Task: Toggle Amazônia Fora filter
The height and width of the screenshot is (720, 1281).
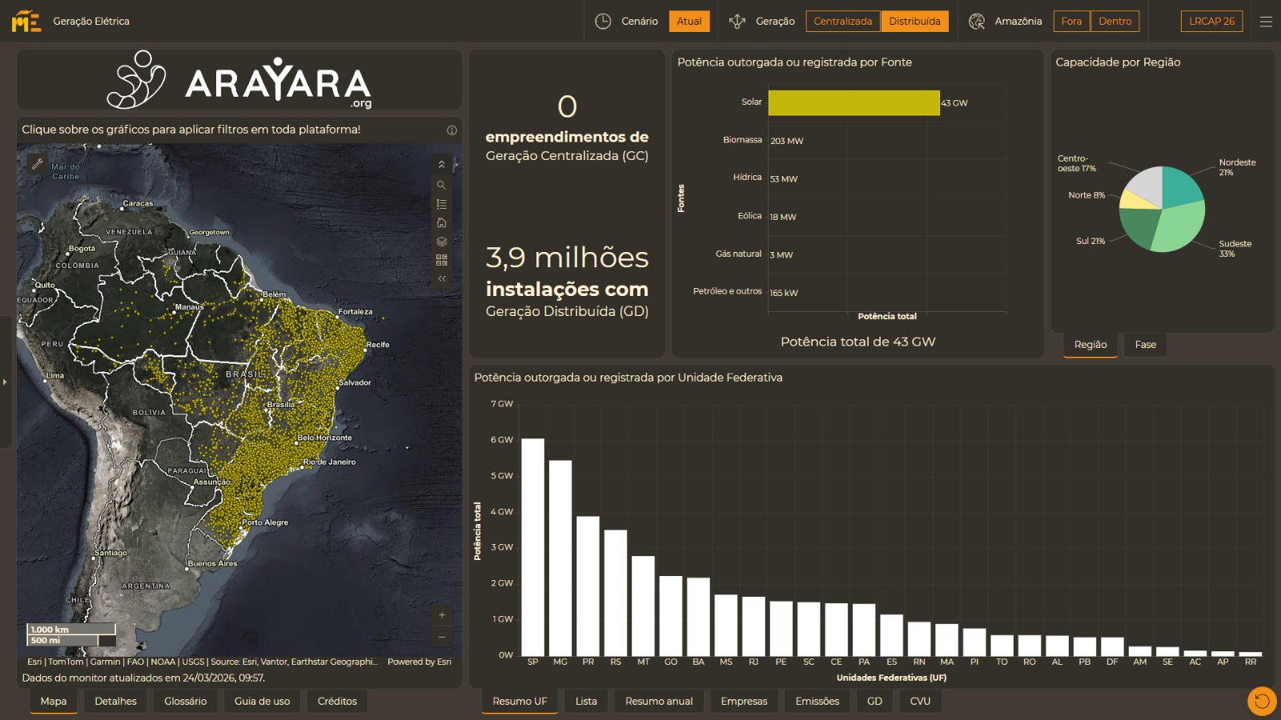Action: click(1071, 22)
